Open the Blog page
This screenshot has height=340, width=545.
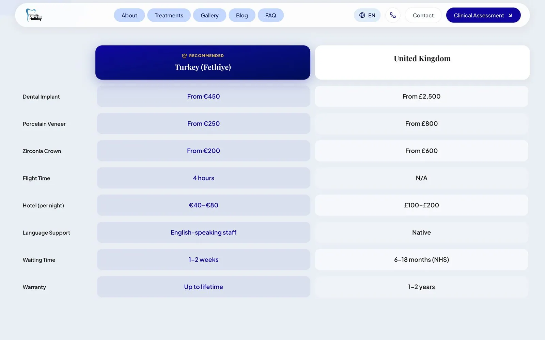[242, 15]
